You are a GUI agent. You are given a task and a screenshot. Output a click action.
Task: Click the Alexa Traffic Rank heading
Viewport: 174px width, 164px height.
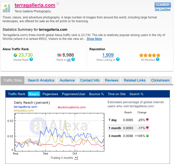click(x=16, y=49)
